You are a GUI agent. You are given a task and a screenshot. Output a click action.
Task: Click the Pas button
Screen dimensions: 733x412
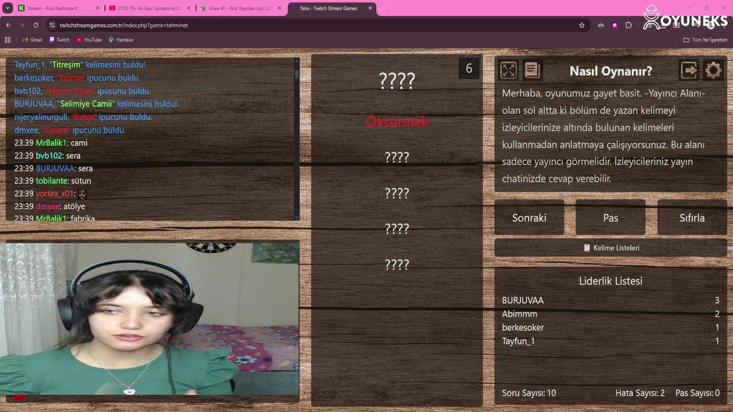pos(610,217)
